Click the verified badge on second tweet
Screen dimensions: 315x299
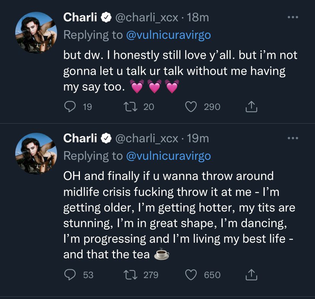coord(106,138)
